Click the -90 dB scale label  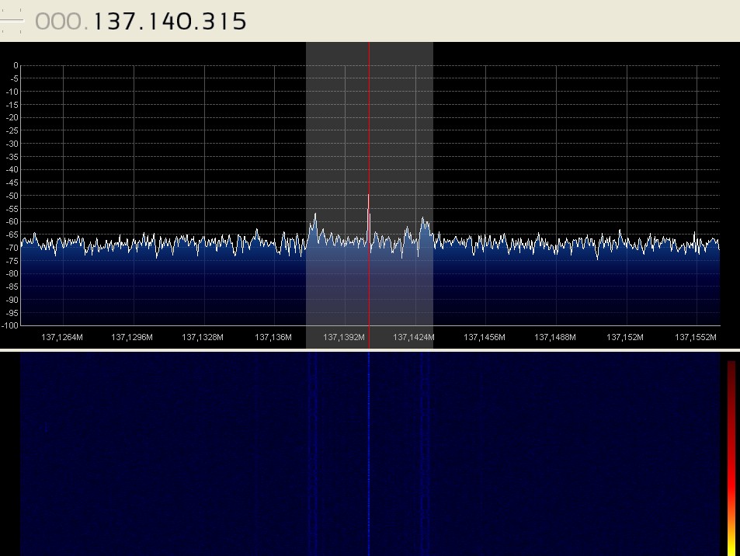coord(12,300)
